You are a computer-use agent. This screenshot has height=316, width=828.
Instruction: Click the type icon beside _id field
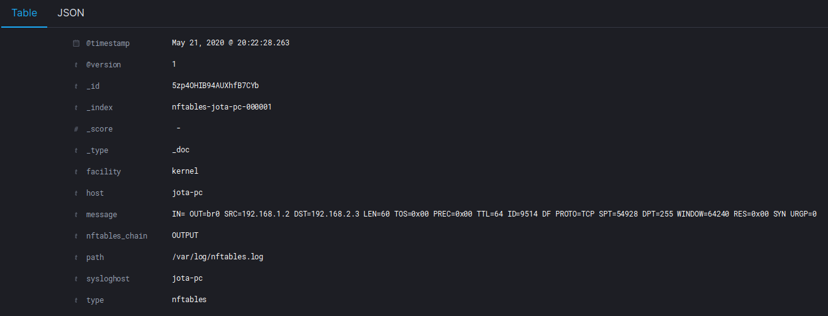[76, 86]
